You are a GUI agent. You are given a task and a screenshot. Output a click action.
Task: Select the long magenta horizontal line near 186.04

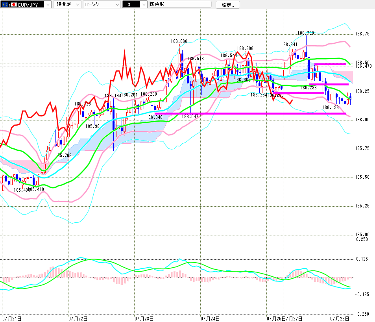[250, 113]
